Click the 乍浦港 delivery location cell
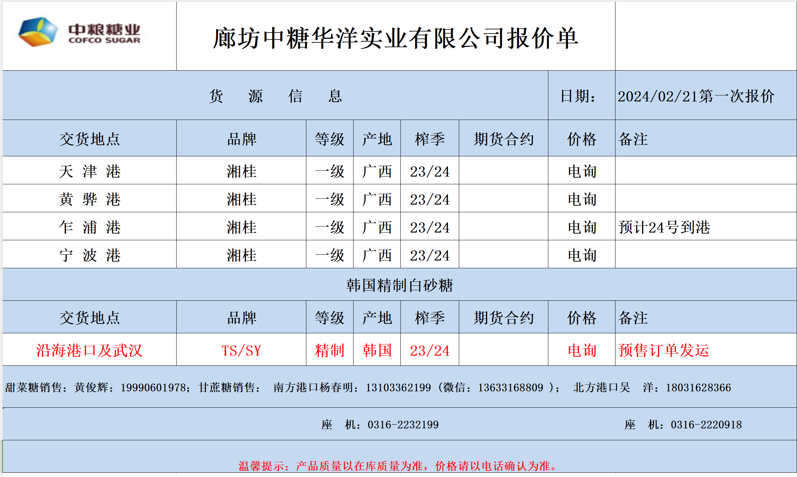797x477 pixels. pos(90,227)
